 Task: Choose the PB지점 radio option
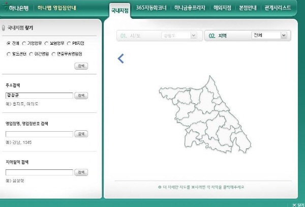69,44
